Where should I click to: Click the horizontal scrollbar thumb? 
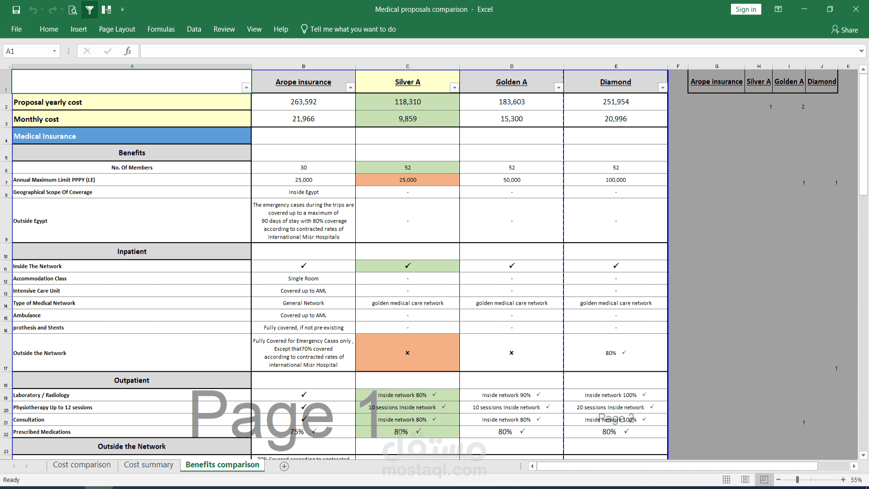pyautogui.click(x=677, y=466)
